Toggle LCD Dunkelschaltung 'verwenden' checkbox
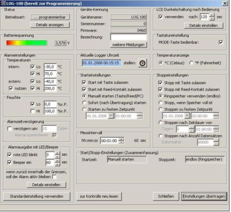Image resolution: width=231 pixels, height=212 pixels. (161, 17)
